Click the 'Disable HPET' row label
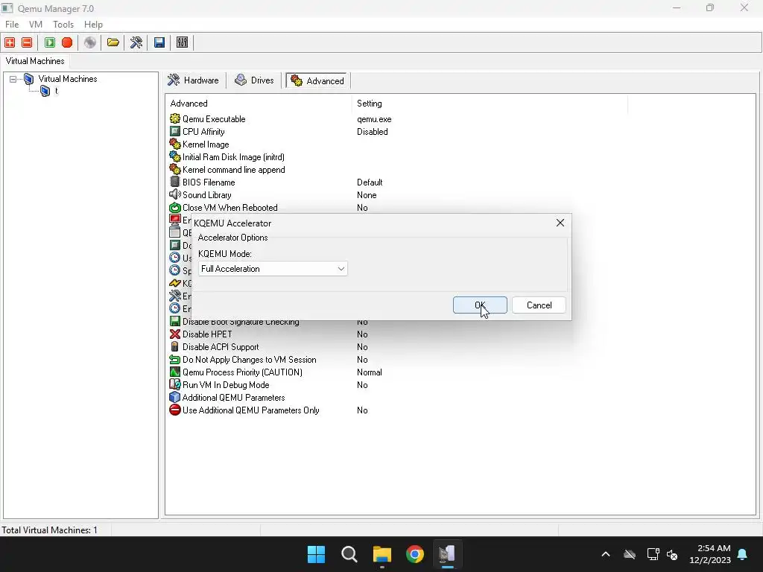 pos(207,334)
